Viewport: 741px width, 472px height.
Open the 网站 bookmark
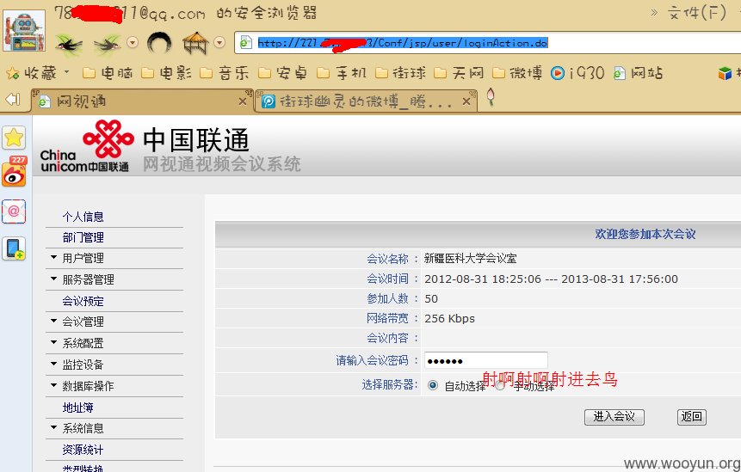[638, 73]
